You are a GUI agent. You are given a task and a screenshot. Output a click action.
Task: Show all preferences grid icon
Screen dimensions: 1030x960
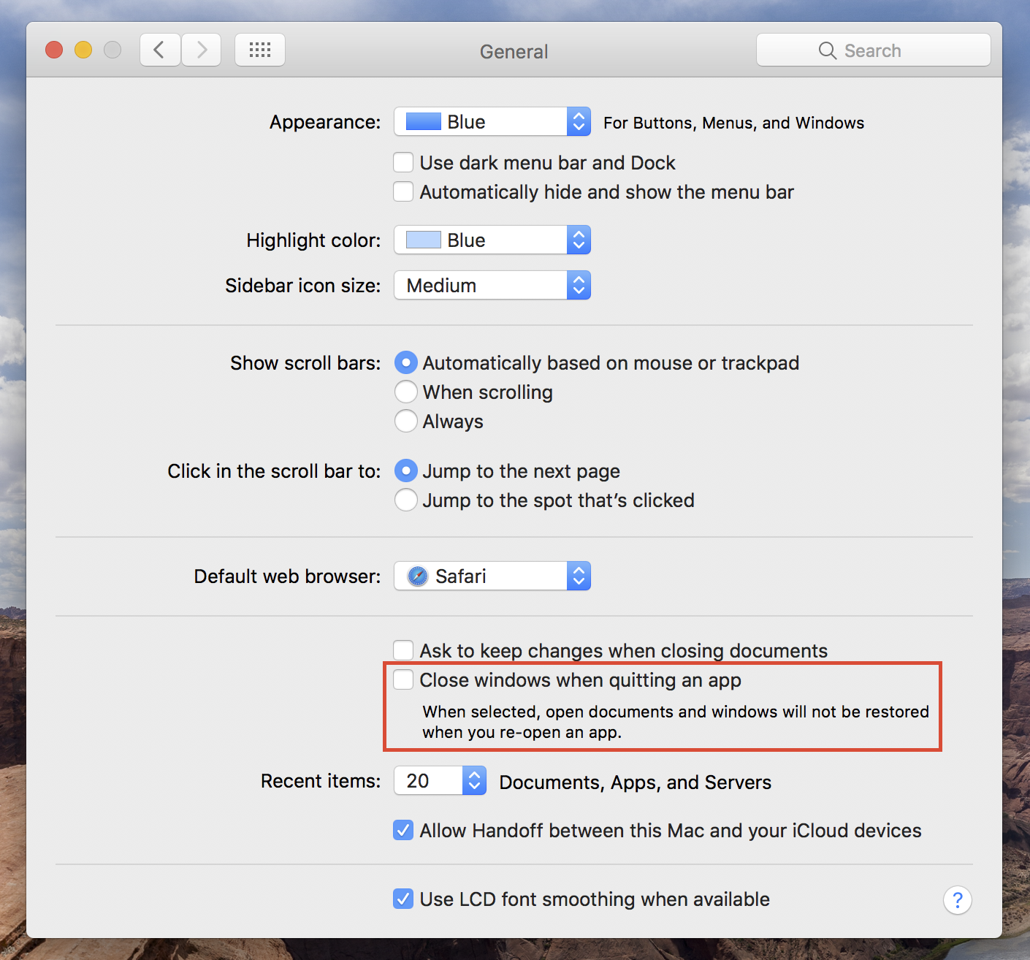pyautogui.click(x=260, y=50)
